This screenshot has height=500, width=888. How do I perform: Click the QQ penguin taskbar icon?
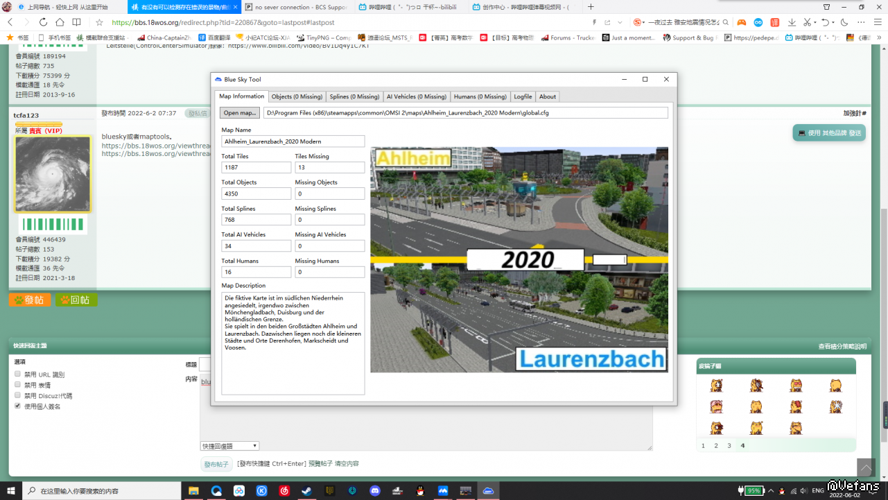coord(420,490)
